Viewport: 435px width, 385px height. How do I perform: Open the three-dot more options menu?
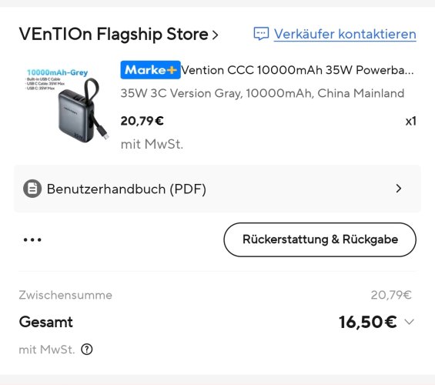point(32,239)
